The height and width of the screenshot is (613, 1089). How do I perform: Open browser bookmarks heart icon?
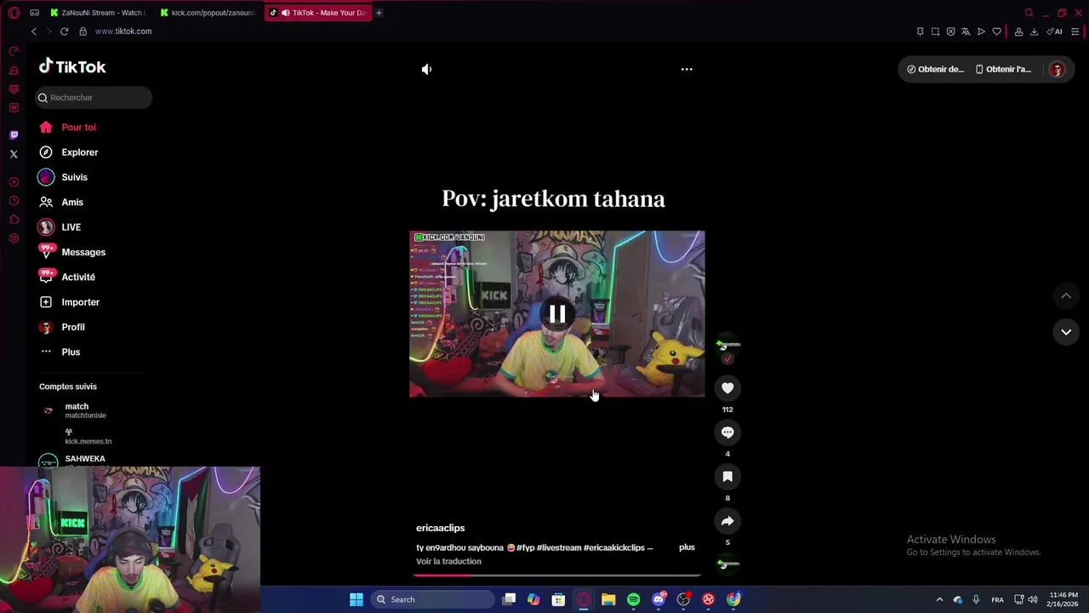(996, 32)
